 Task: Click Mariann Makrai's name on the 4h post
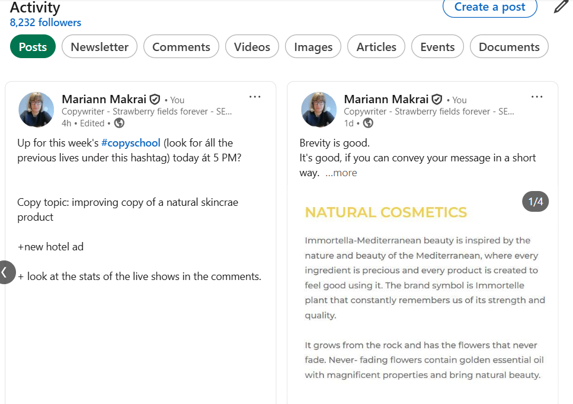104,99
